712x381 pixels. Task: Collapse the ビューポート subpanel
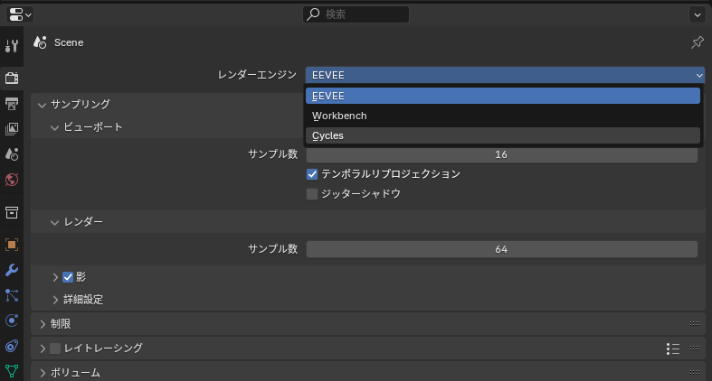(x=55, y=128)
